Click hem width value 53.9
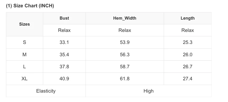This screenshot has width=228, height=102. (x=125, y=42)
